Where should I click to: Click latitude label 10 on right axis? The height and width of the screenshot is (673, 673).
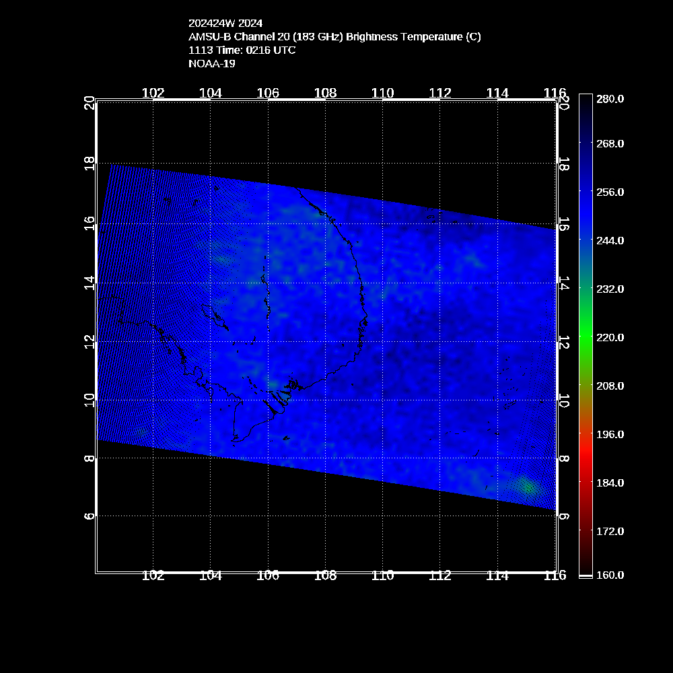(564, 400)
